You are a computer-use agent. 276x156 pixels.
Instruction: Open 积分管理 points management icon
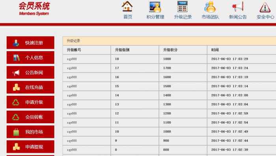pyautogui.click(x=155, y=7)
